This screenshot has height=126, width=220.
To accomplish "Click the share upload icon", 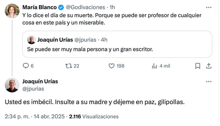I will [209, 66].
